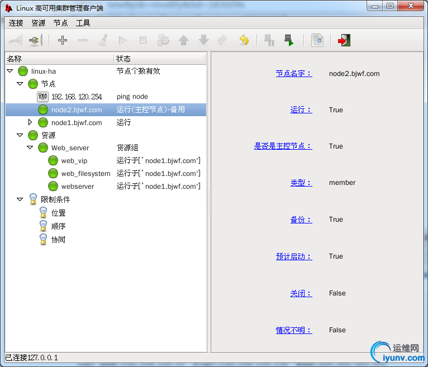Click the document view toolbar icon

click(x=317, y=40)
